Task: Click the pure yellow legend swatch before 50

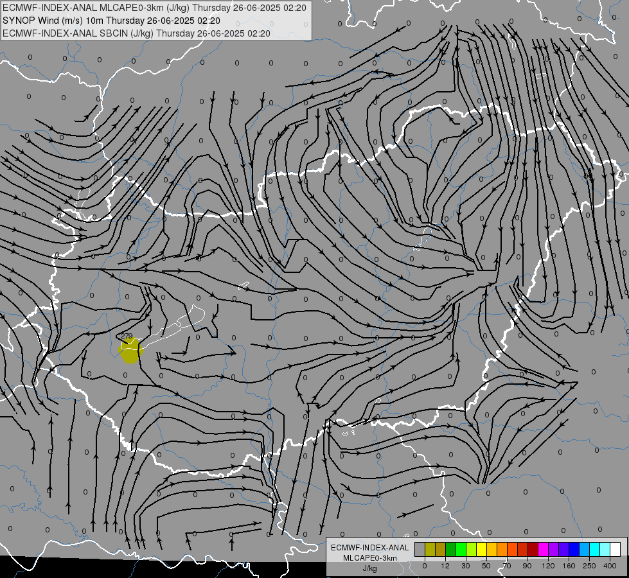Action: 482,549
